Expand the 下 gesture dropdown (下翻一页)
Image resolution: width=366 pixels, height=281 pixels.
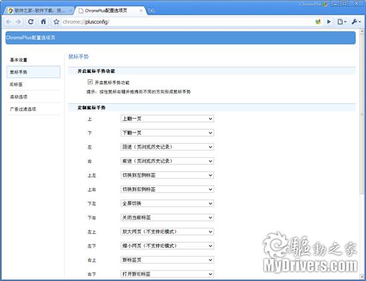(x=167, y=133)
